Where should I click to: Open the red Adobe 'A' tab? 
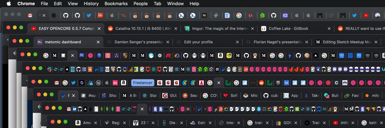click(201, 83)
